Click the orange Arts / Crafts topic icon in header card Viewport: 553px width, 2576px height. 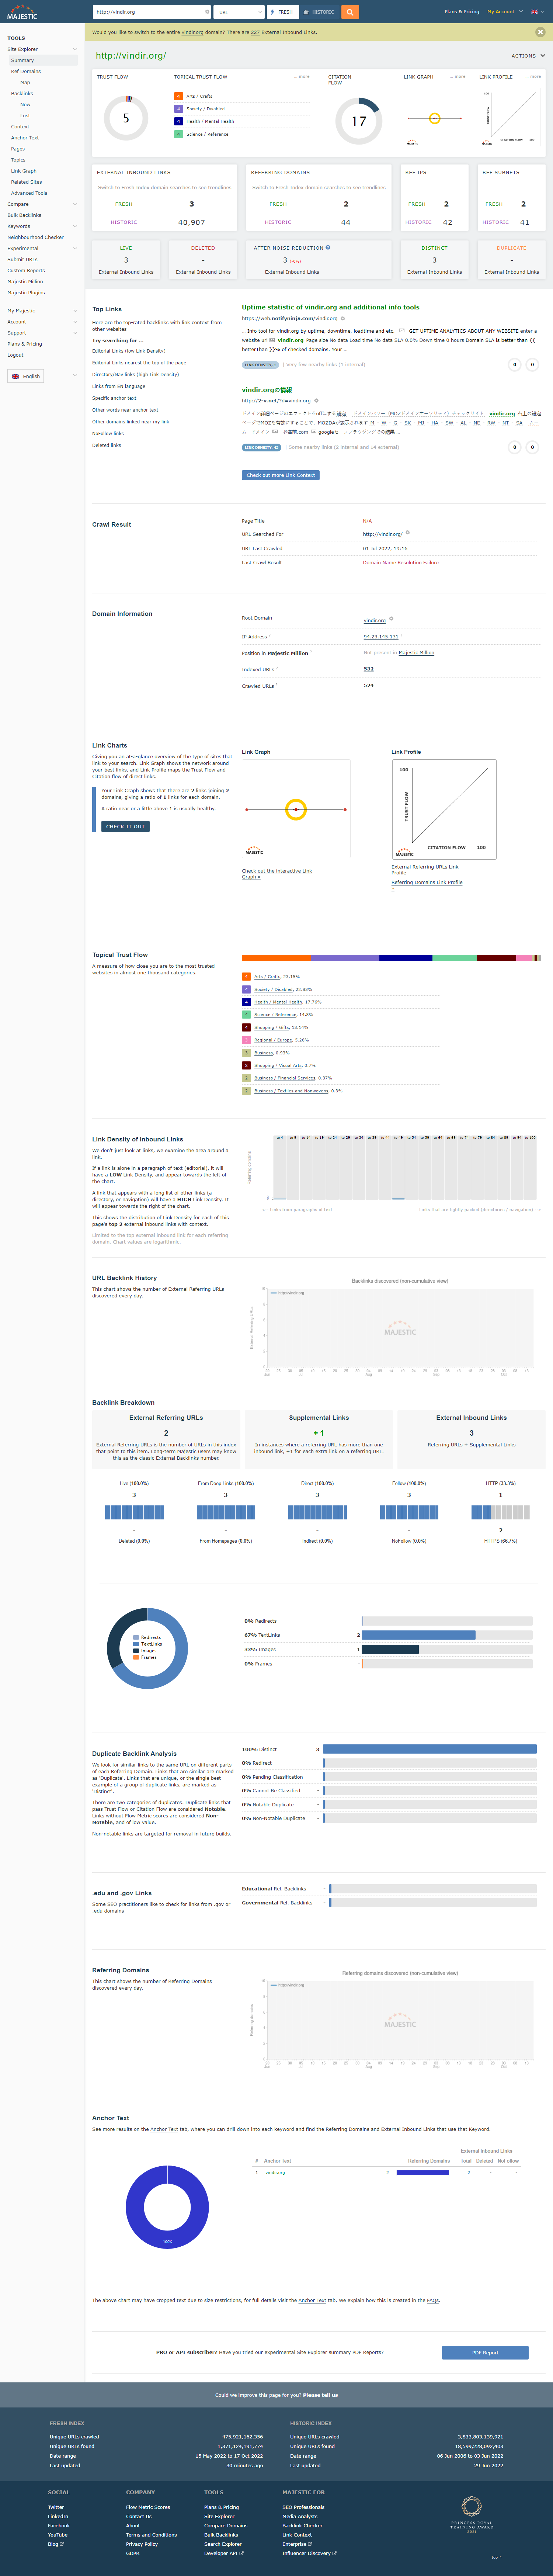click(178, 96)
